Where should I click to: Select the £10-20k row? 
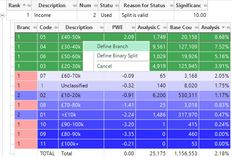[x=122, y=95]
